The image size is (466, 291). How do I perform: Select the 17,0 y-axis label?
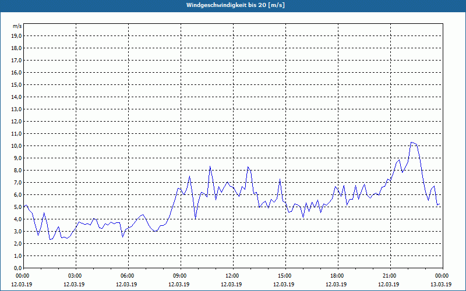click(17, 61)
